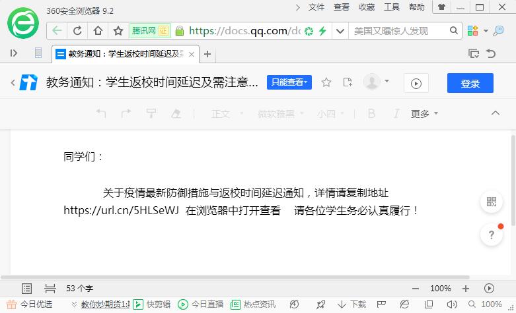Viewport: 516px width, 313px height.
Task: Star the document as favorite
Action: click(326, 82)
